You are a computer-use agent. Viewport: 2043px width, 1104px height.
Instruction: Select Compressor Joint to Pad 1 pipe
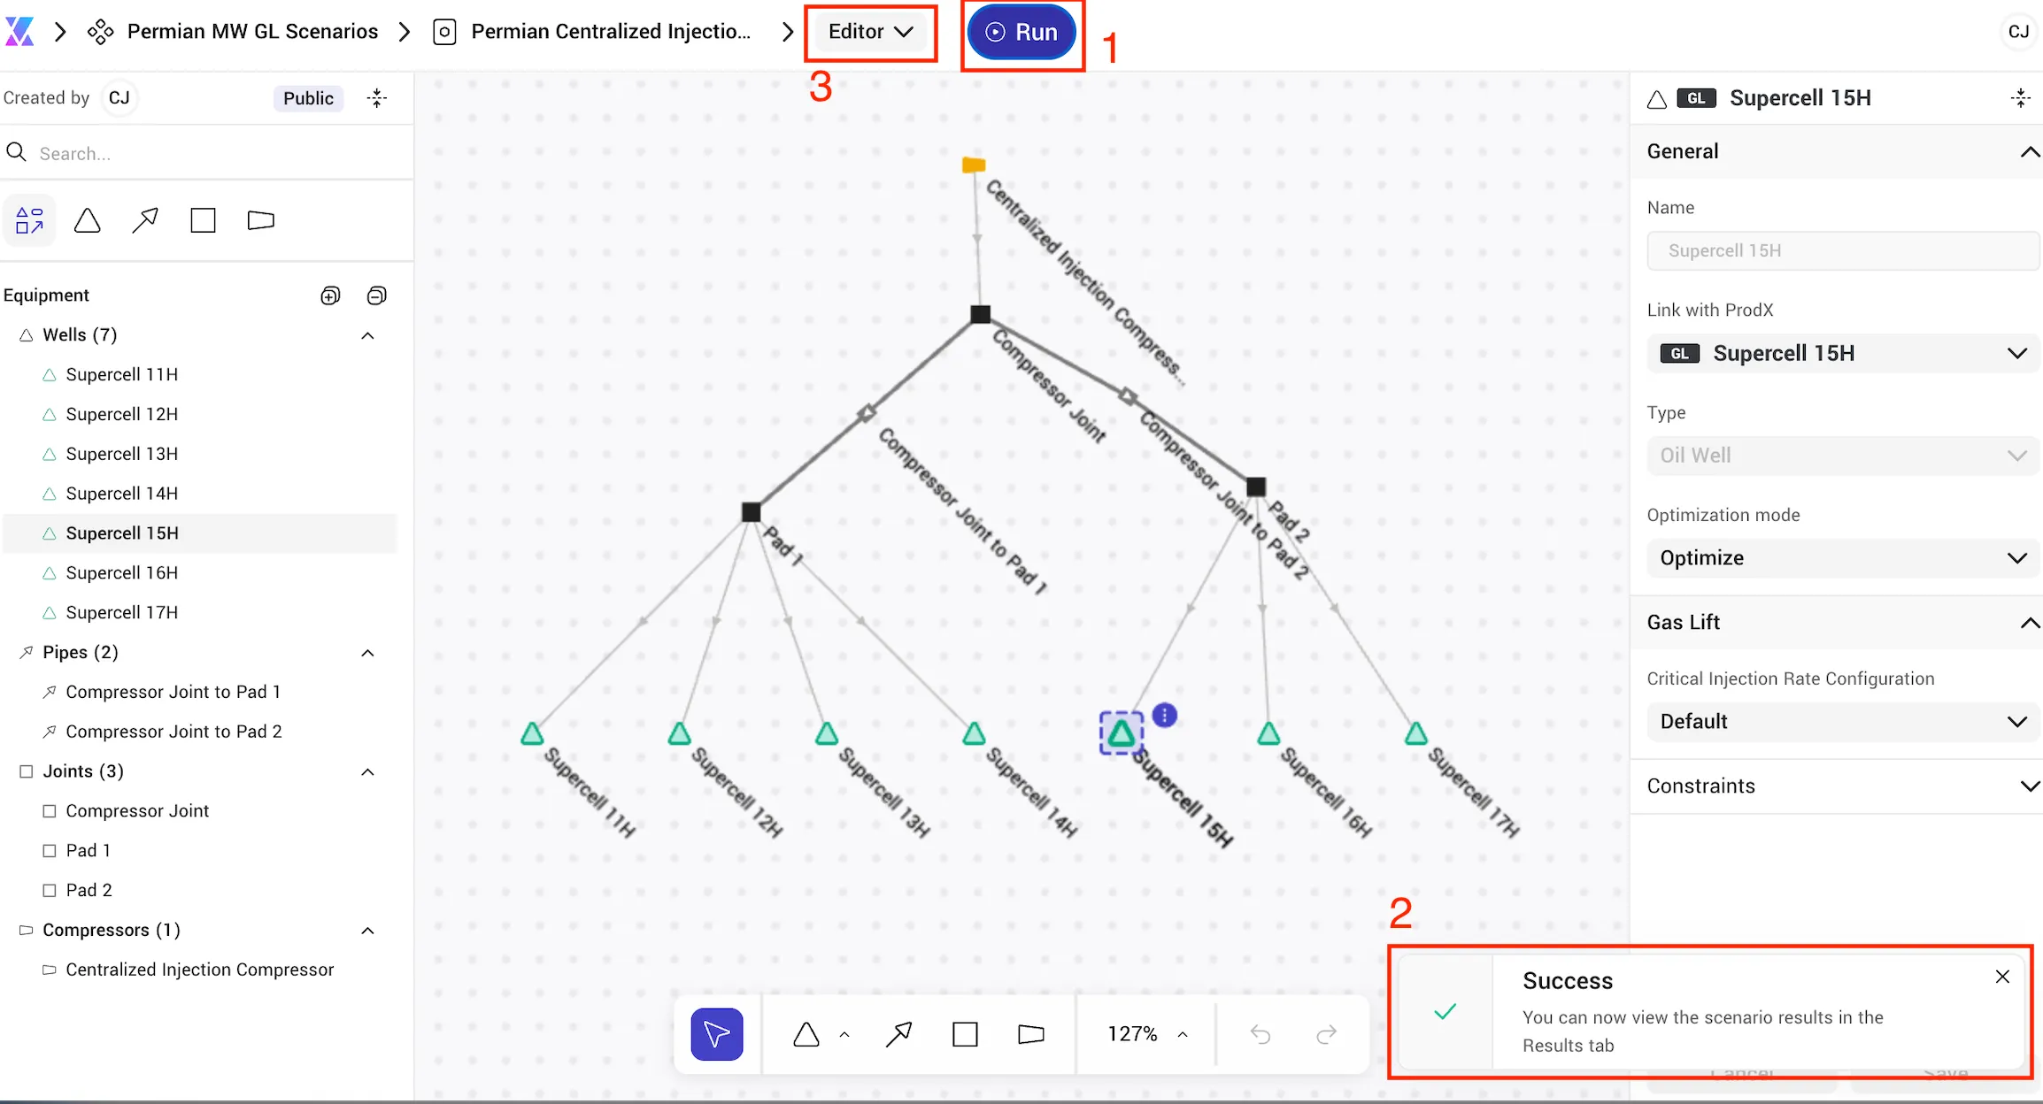(x=173, y=692)
